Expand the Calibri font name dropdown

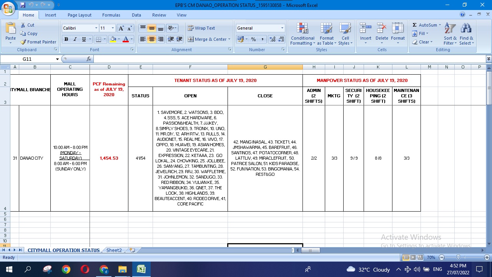click(96, 28)
